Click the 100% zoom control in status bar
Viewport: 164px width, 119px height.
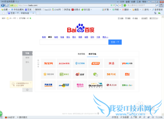pos(159,117)
